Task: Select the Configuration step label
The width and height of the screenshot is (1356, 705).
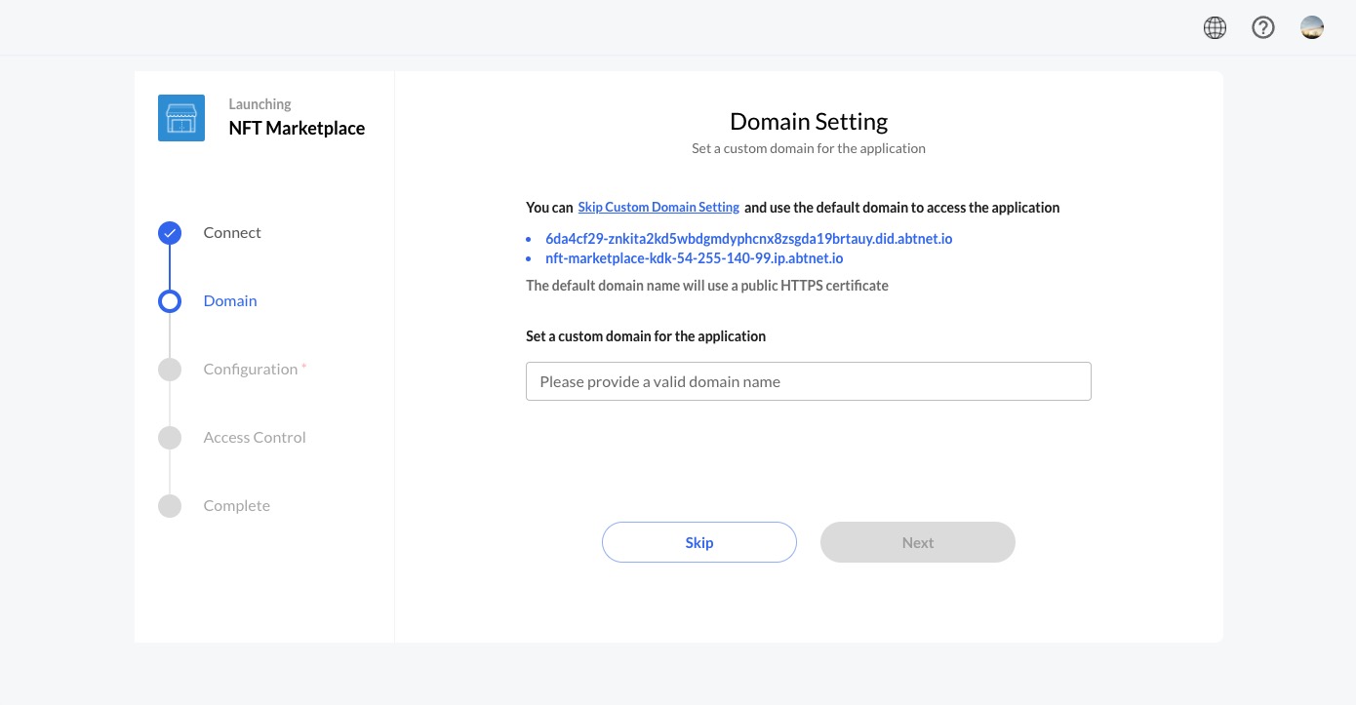Action: (249, 369)
